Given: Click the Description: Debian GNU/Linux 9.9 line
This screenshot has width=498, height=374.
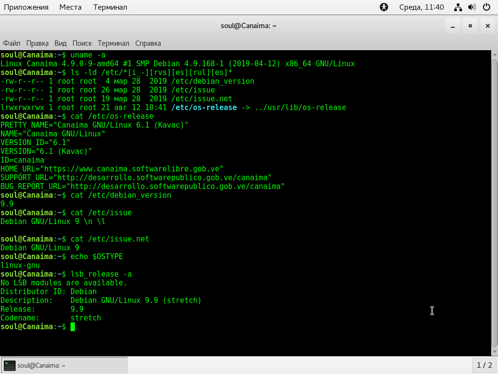Looking at the screenshot, I should pyautogui.click(x=101, y=300).
